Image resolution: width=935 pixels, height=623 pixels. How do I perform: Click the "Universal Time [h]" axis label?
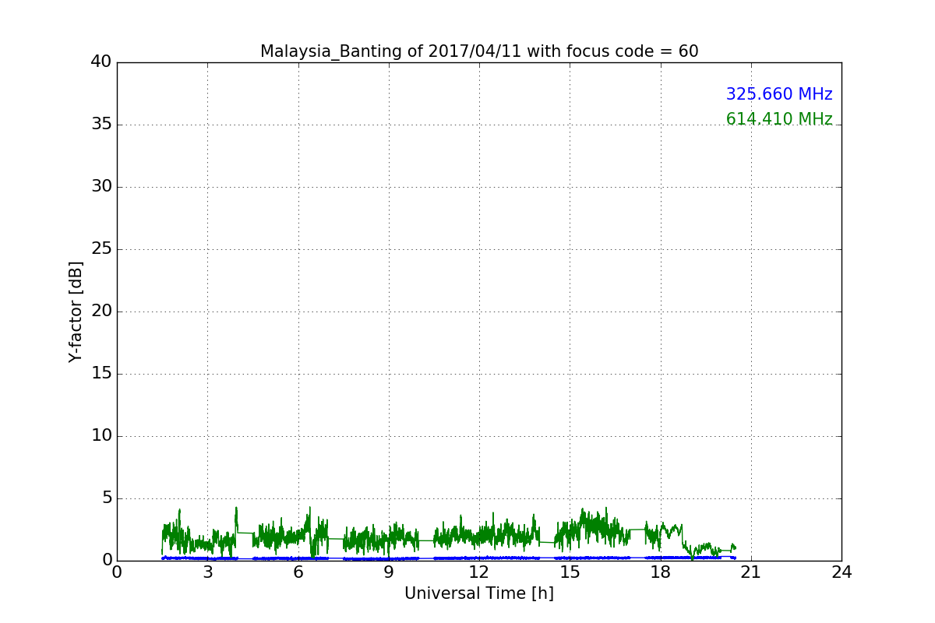479,593
